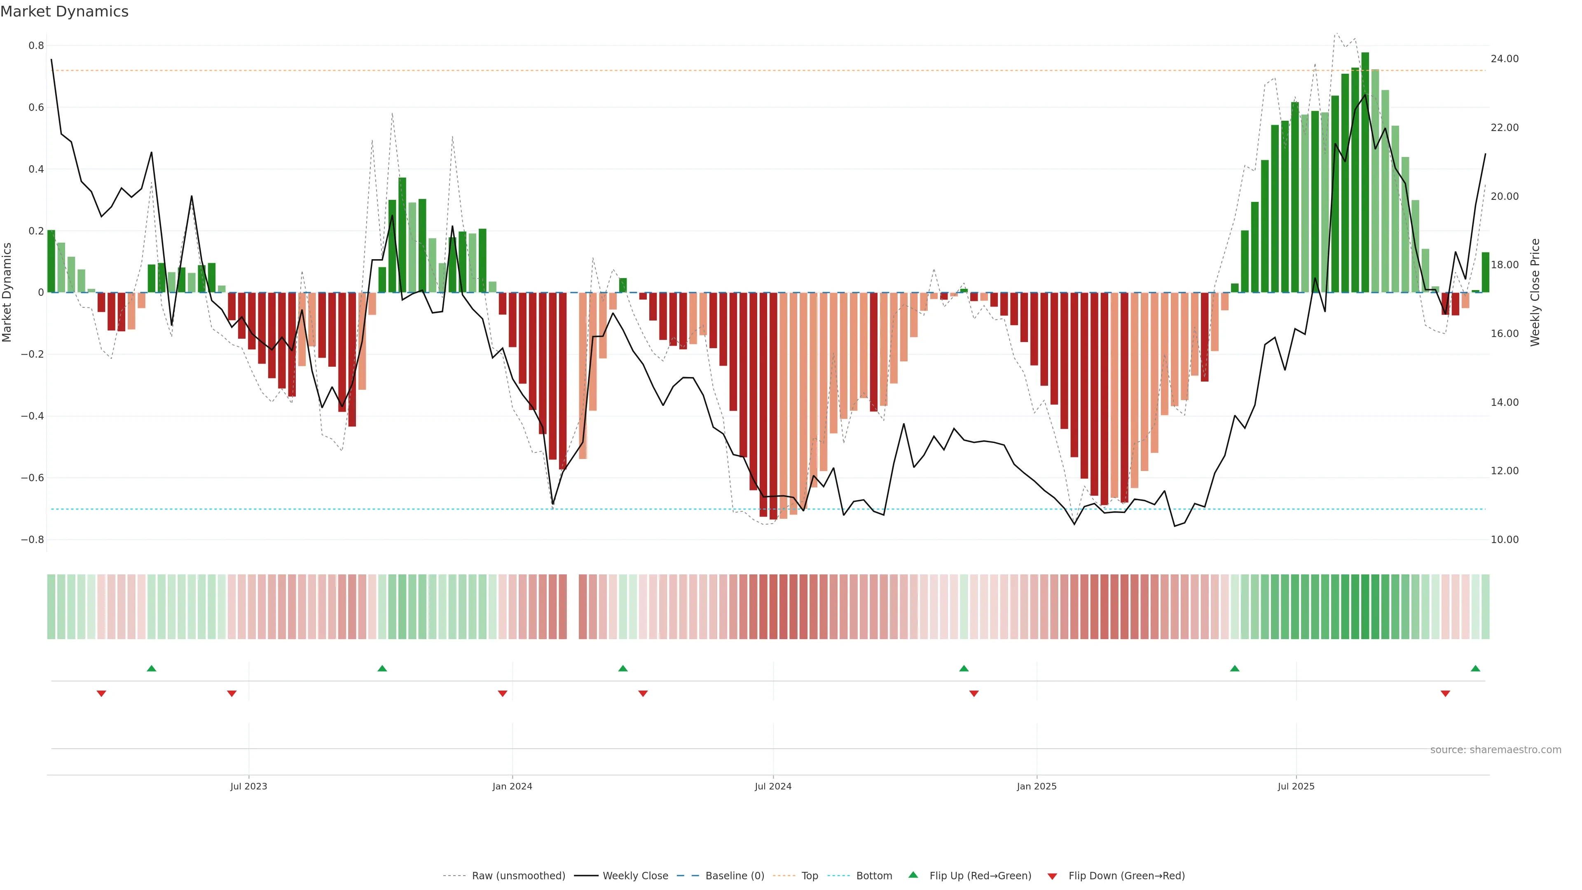Click the green Flip Up triangle in legend

click(x=913, y=875)
